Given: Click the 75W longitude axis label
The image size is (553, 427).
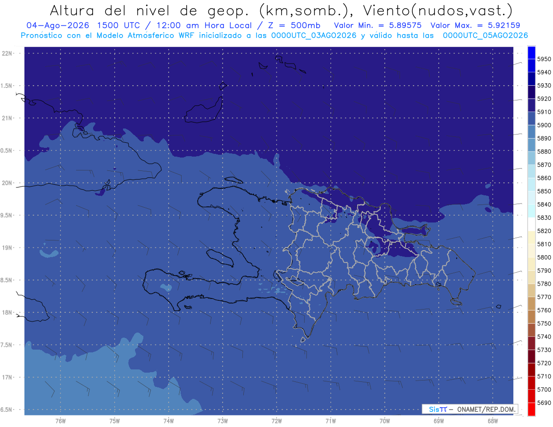Looking at the screenshot, I should point(115,421).
